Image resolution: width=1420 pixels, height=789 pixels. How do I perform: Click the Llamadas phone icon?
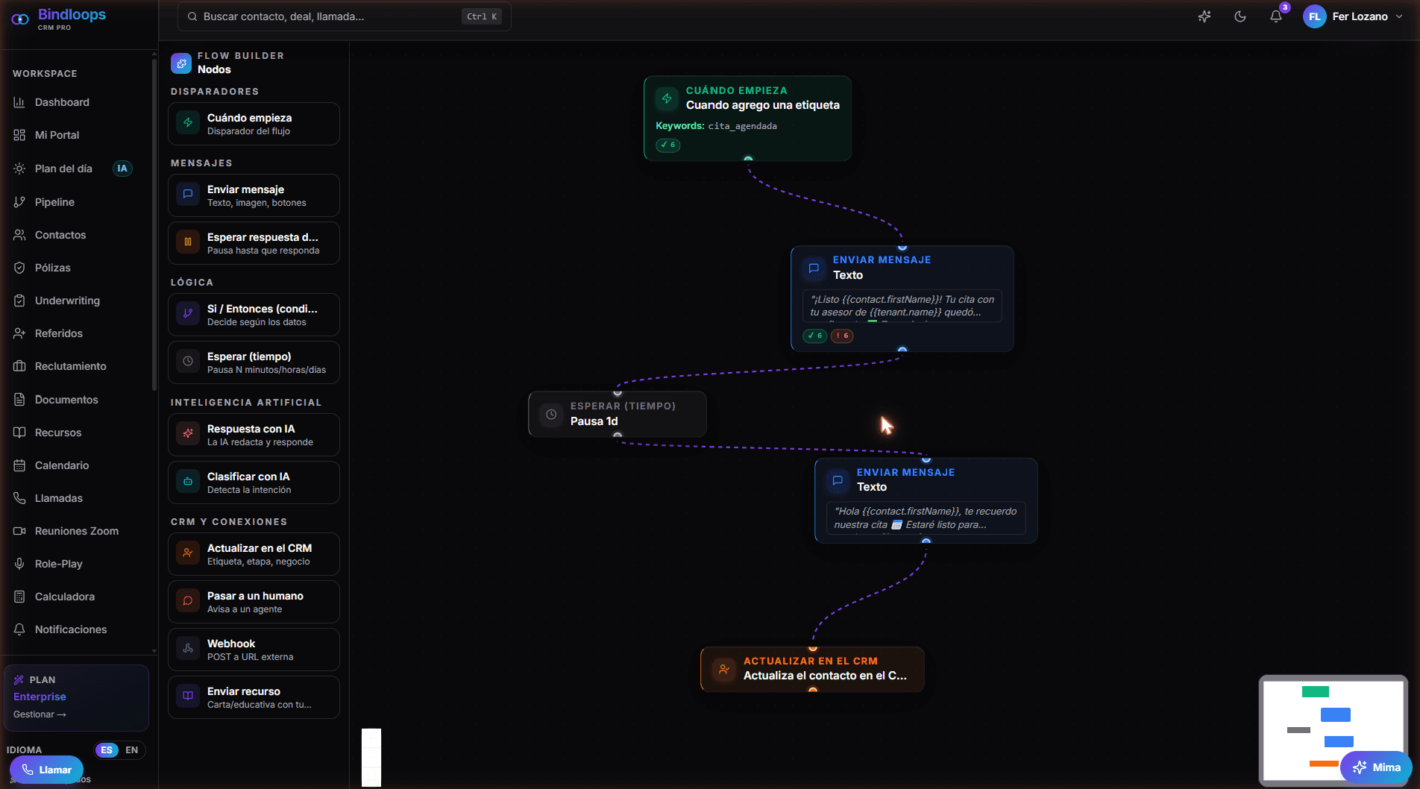tap(19, 498)
